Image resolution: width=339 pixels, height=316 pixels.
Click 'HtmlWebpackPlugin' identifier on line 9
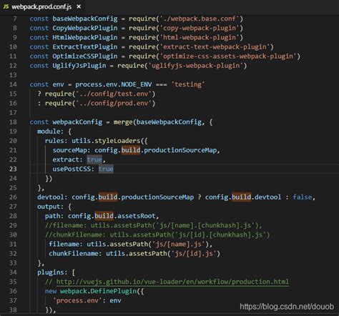coord(85,37)
